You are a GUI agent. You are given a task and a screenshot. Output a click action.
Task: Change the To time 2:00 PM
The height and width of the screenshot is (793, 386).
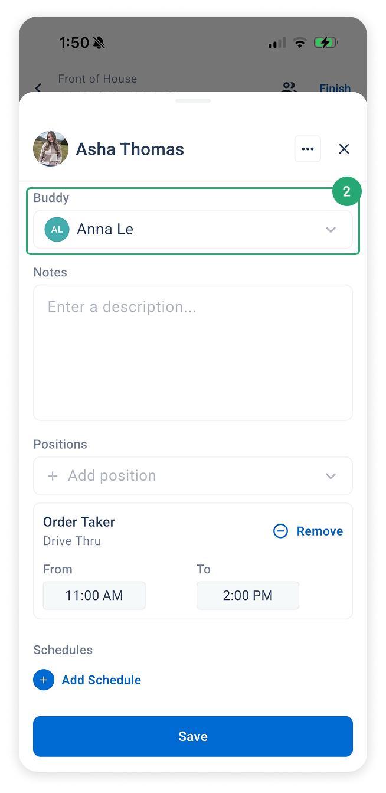[248, 595]
